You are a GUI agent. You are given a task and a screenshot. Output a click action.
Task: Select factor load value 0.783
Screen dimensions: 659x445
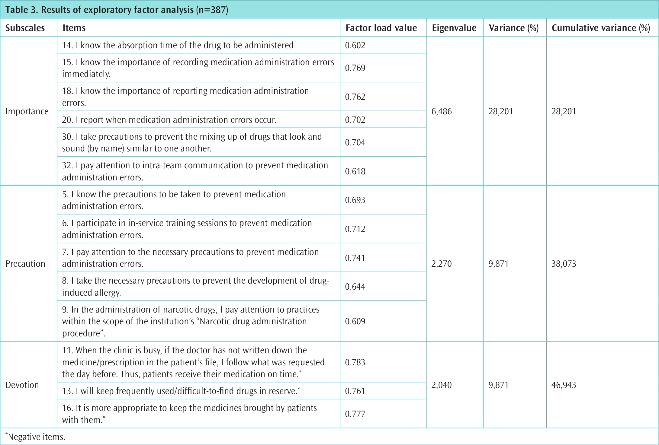[x=355, y=362]
